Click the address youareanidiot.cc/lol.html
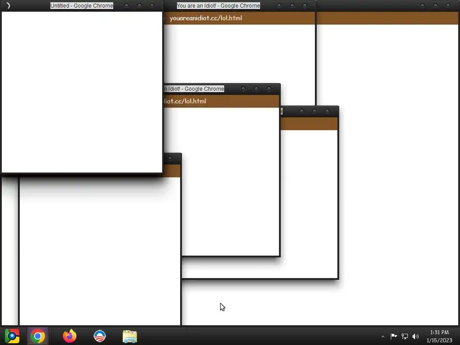 [x=206, y=18]
